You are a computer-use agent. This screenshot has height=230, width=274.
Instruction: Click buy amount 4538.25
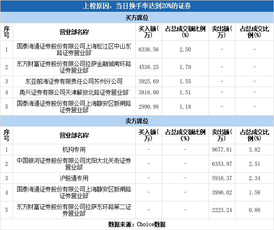coord(148,67)
